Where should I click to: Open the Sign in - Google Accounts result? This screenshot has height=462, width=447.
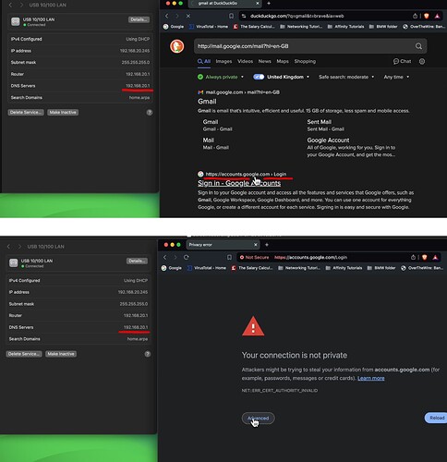[x=239, y=183]
